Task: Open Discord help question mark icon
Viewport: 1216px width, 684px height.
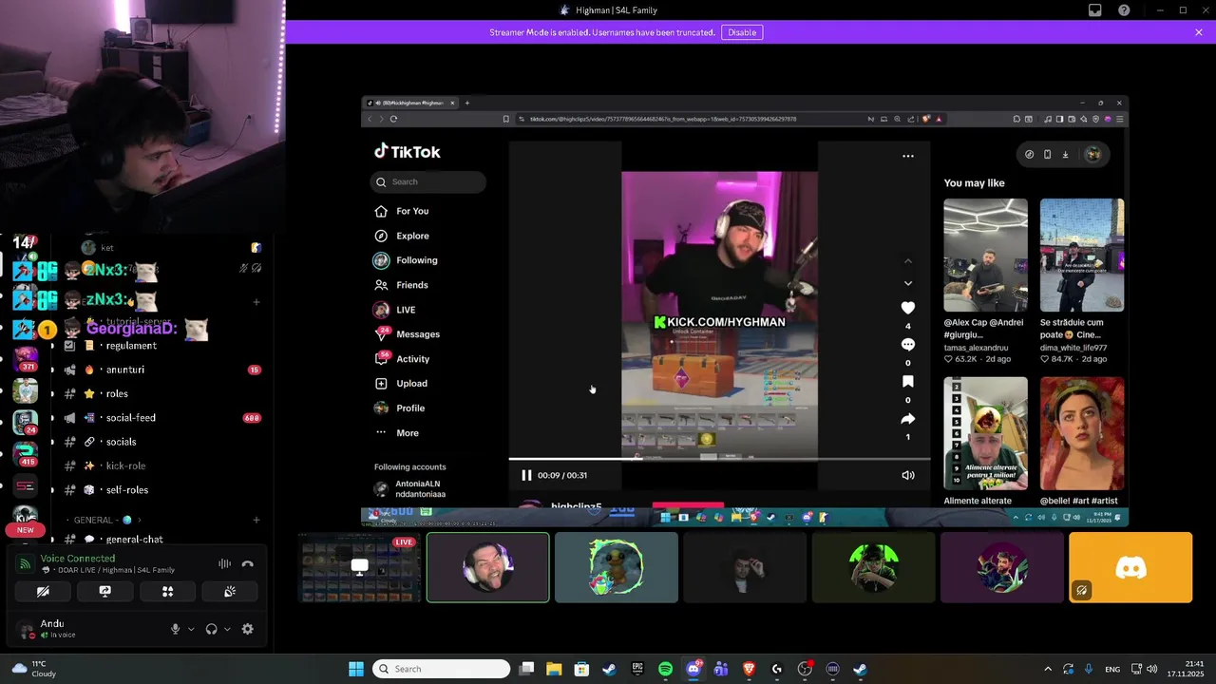Action: [1124, 10]
